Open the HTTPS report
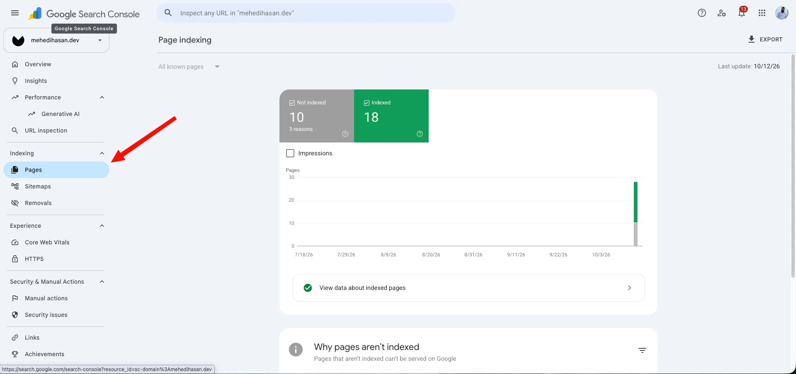The width and height of the screenshot is (796, 374). (x=56, y=259)
